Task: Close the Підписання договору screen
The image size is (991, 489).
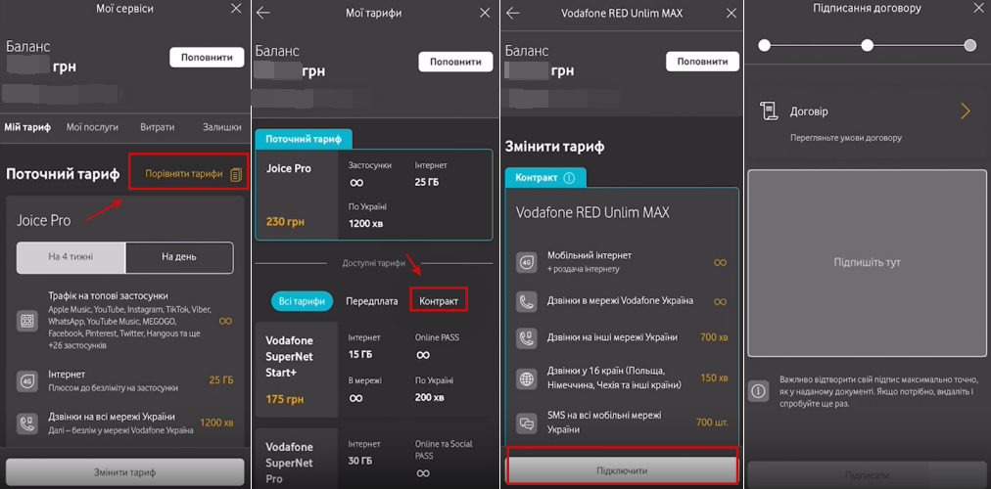Action: [x=979, y=8]
